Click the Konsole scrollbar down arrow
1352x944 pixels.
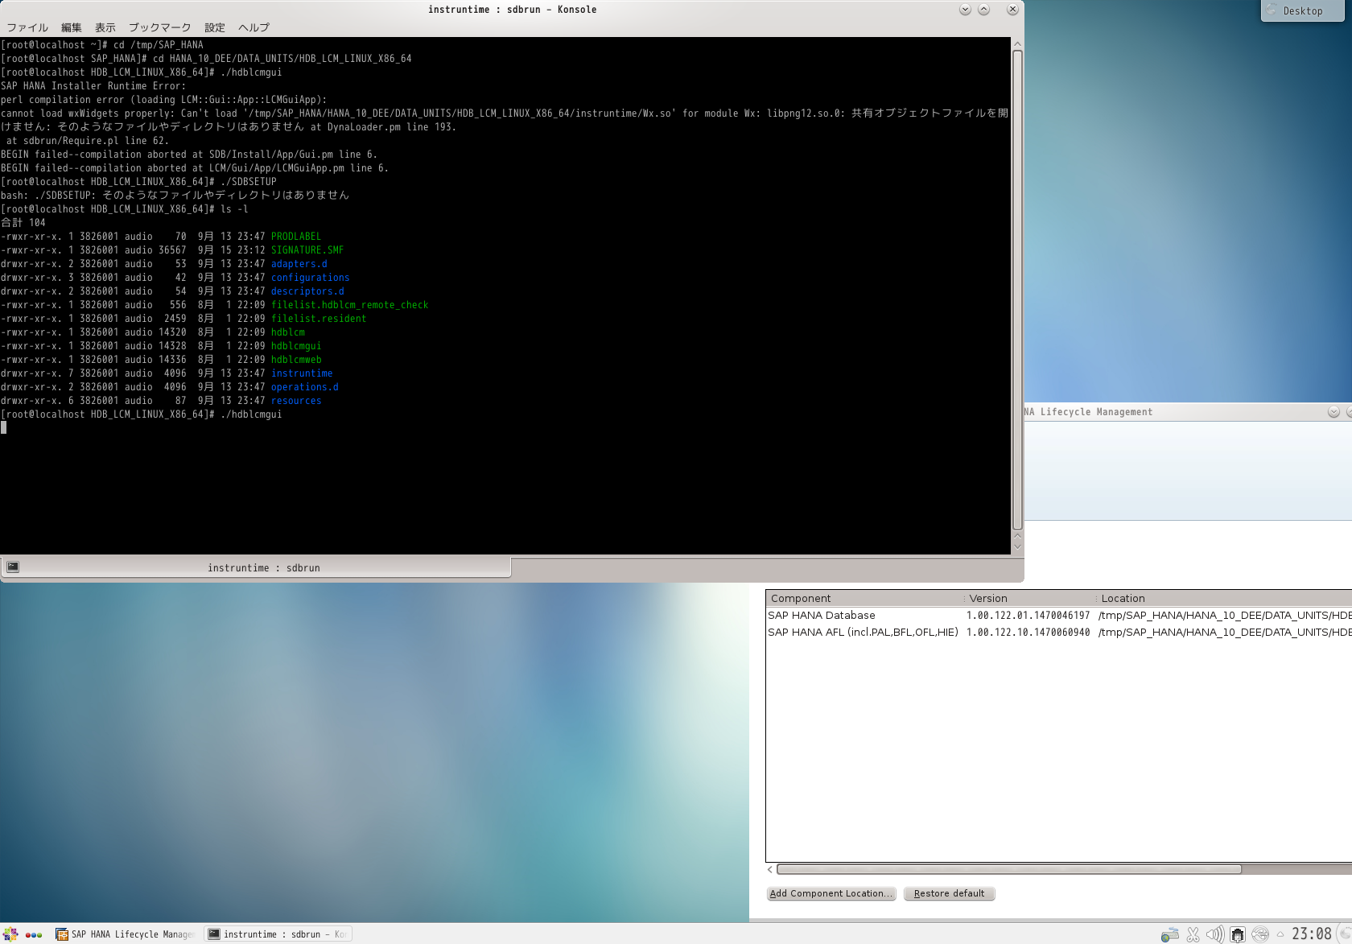pyautogui.click(x=1017, y=546)
